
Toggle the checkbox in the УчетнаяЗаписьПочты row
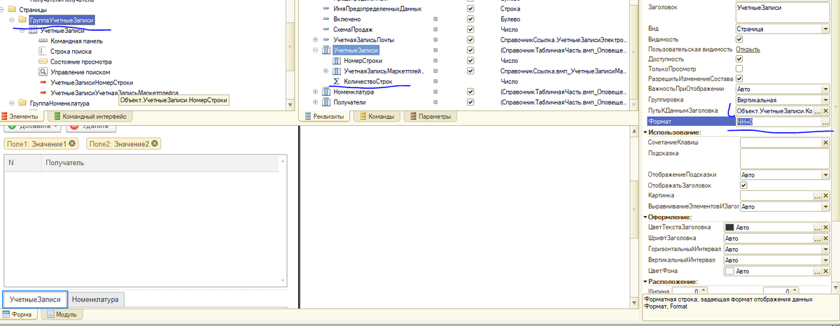[x=470, y=41]
